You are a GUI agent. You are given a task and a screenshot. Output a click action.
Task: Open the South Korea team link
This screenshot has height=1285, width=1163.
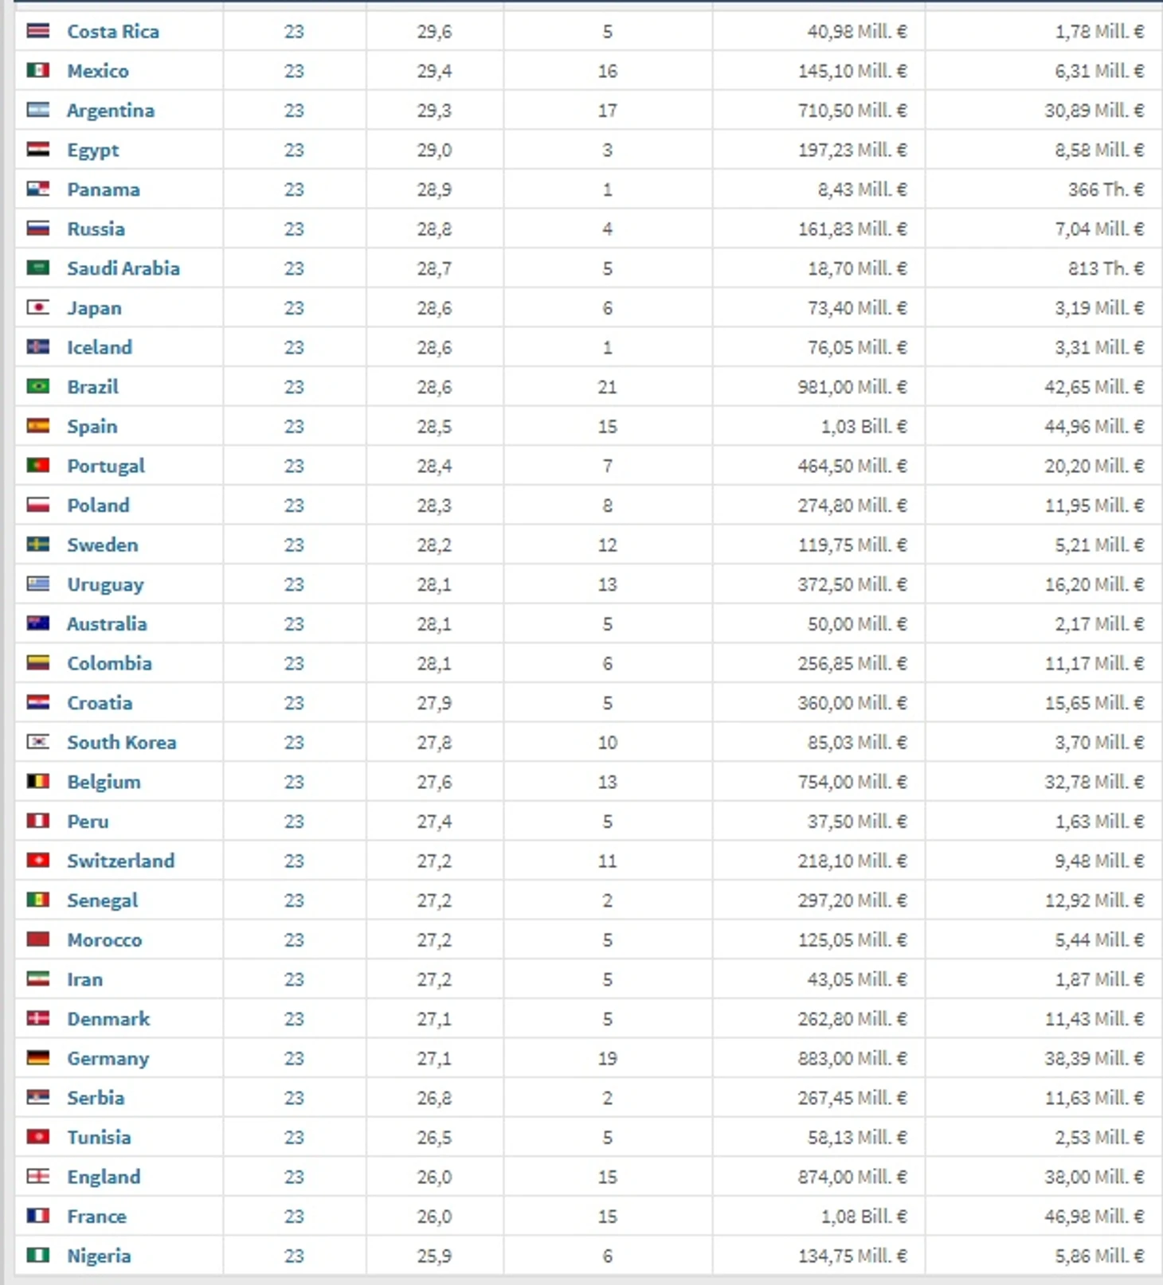tap(122, 743)
